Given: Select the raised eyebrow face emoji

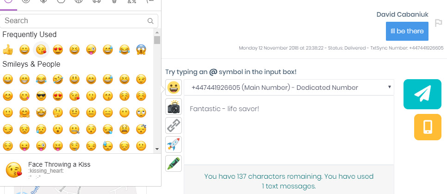Looking at the screenshot, I should 74,113.
